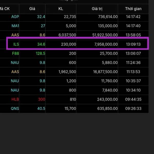Select the AAS row traded at 13:58:05
154x154 pixels.
[15, 35]
